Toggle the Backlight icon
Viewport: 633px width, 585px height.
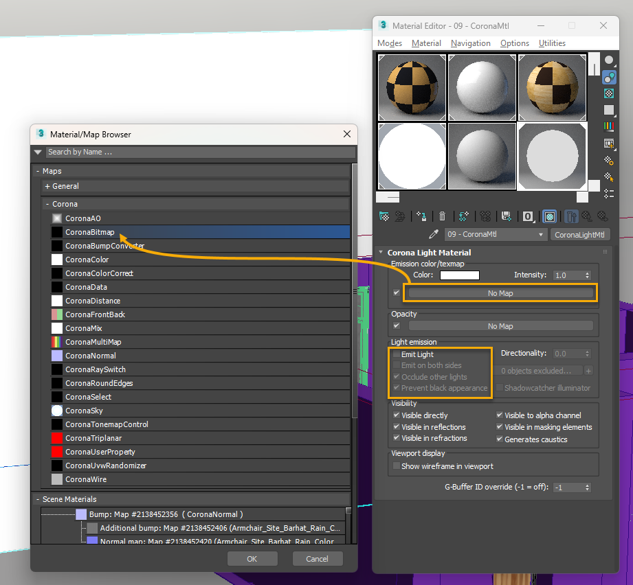tap(609, 77)
